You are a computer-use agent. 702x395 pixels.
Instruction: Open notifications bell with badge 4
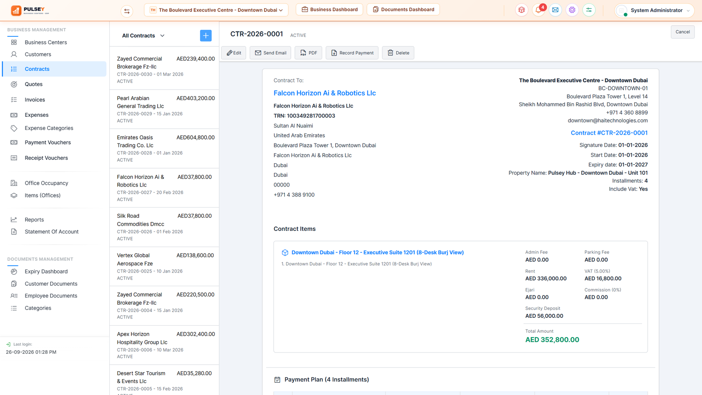click(538, 10)
